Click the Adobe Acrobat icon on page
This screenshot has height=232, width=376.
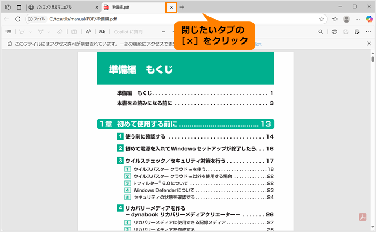pyautogui.click(x=363, y=217)
